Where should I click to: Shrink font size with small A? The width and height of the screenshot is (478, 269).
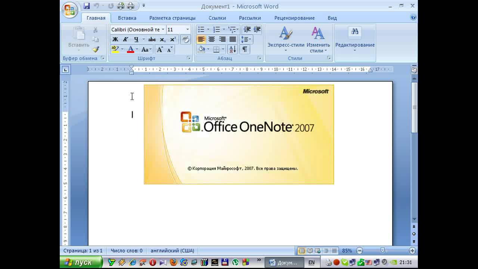(170, 49)
